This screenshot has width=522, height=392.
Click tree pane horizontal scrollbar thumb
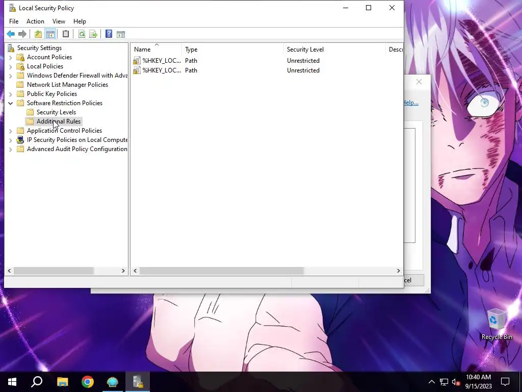(54, 271)
